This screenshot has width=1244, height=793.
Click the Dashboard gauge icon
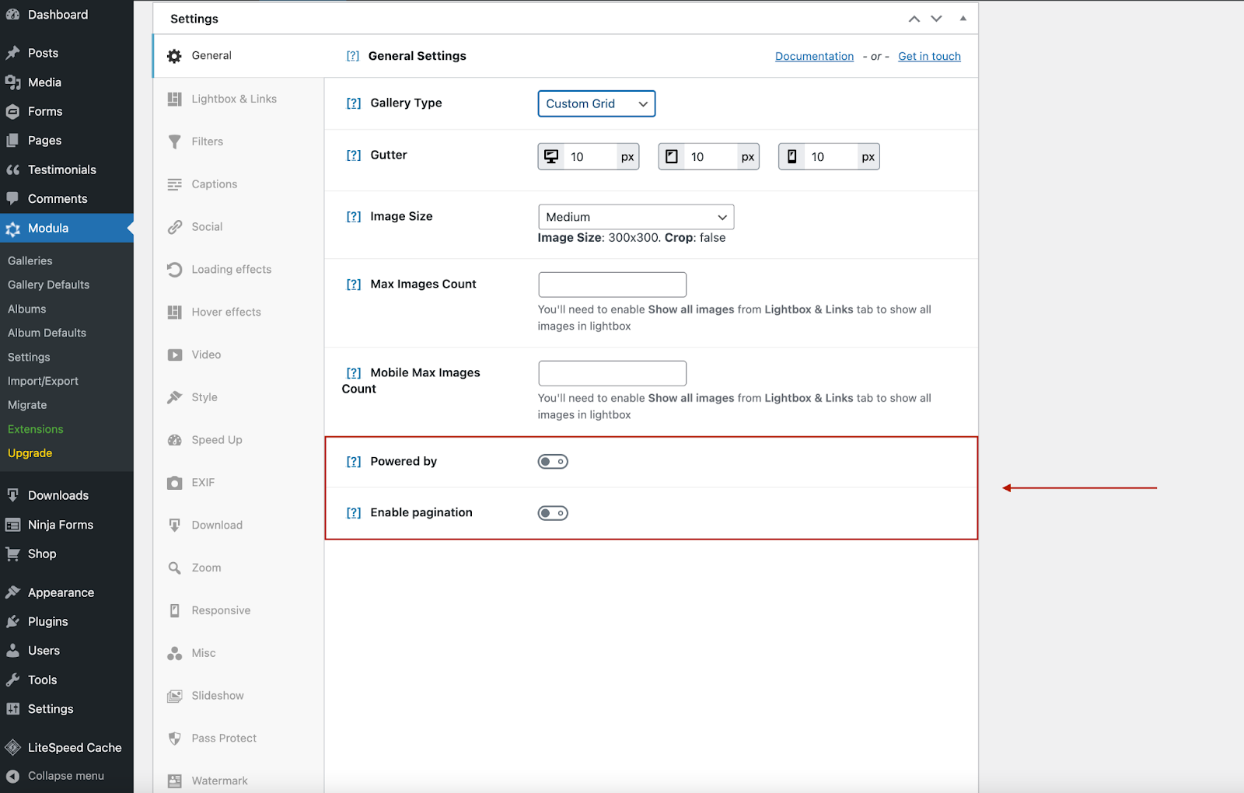[12, 15]
